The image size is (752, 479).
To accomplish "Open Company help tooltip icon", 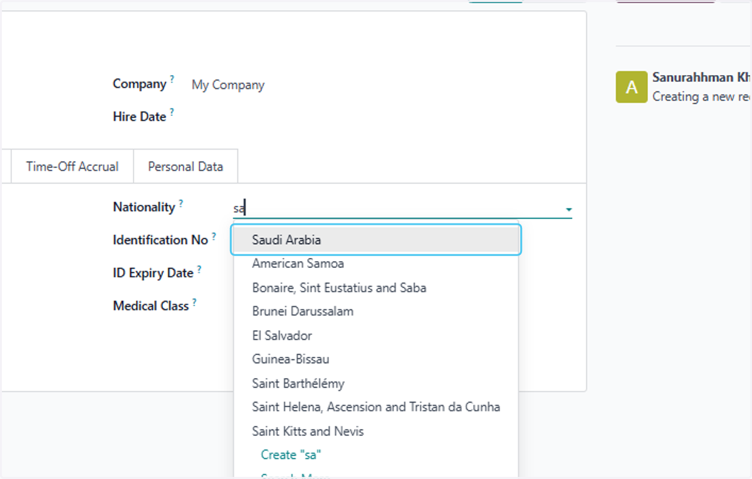I will 172,80.
